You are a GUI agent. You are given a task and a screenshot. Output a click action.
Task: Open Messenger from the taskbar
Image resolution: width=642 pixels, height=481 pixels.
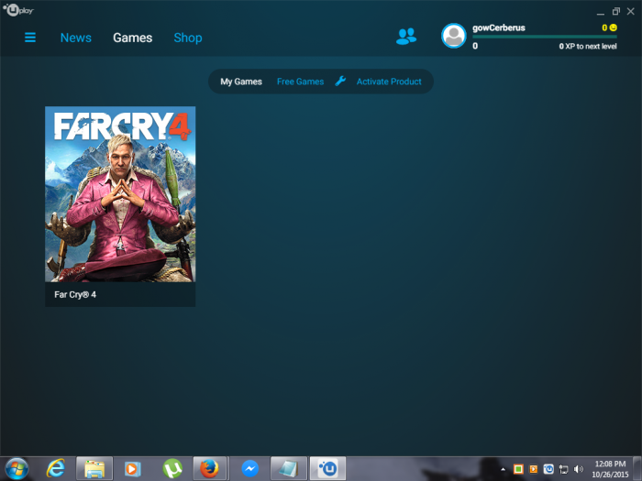tap(249, 469)
